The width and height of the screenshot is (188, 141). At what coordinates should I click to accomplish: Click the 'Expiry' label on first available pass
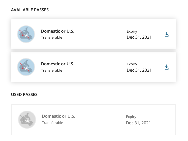click(132, 31)
